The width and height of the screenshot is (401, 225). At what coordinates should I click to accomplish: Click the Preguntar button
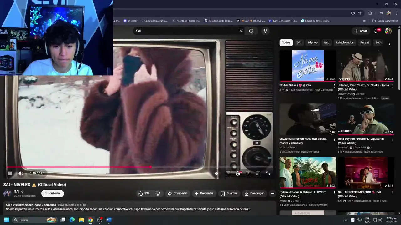(204, 193)
